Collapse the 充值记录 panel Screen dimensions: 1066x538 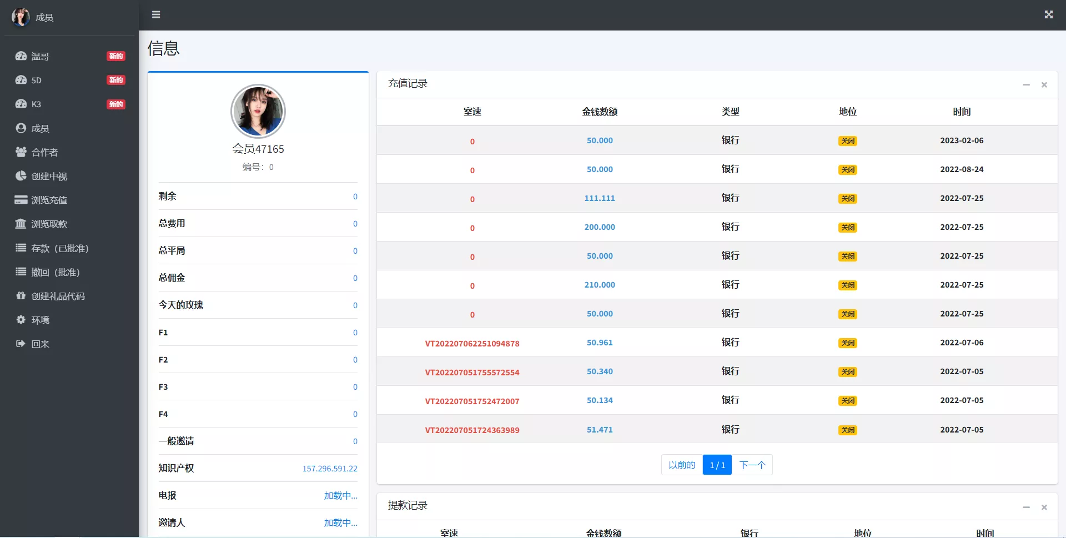(1025, 84)
